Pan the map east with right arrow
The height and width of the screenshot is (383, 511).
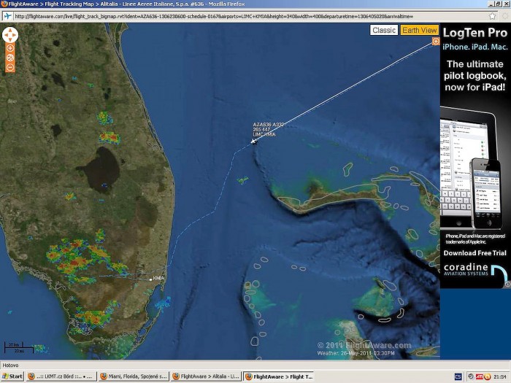pos(15,35)
